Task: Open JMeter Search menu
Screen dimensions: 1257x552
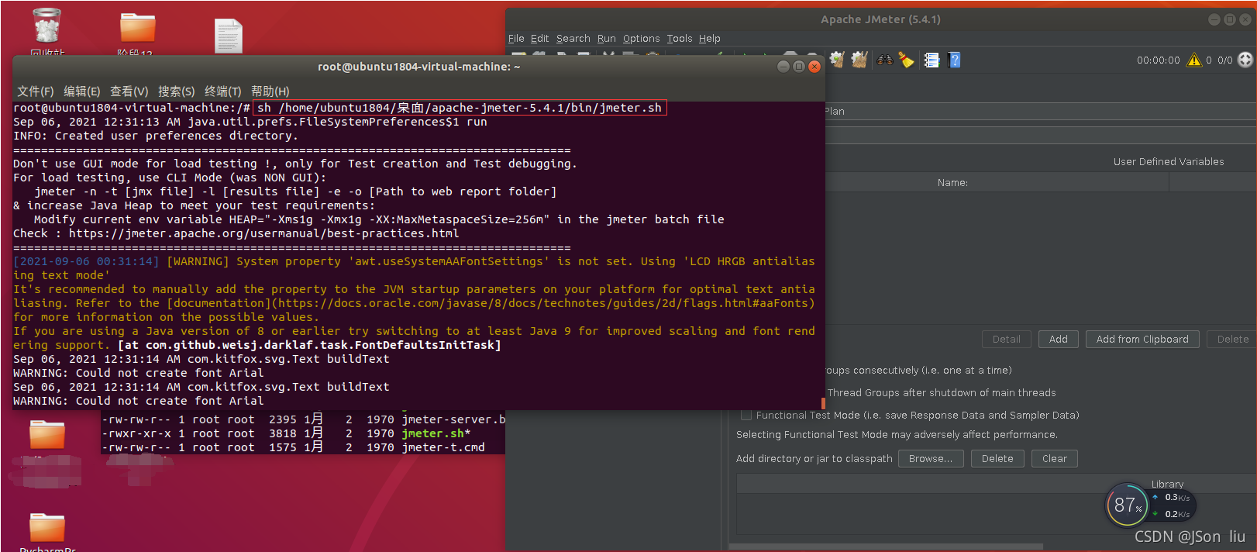Action: coord(573,38)
